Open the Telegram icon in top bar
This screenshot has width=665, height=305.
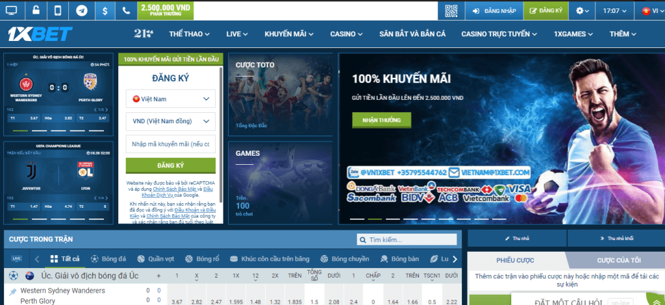pos(81,11)
